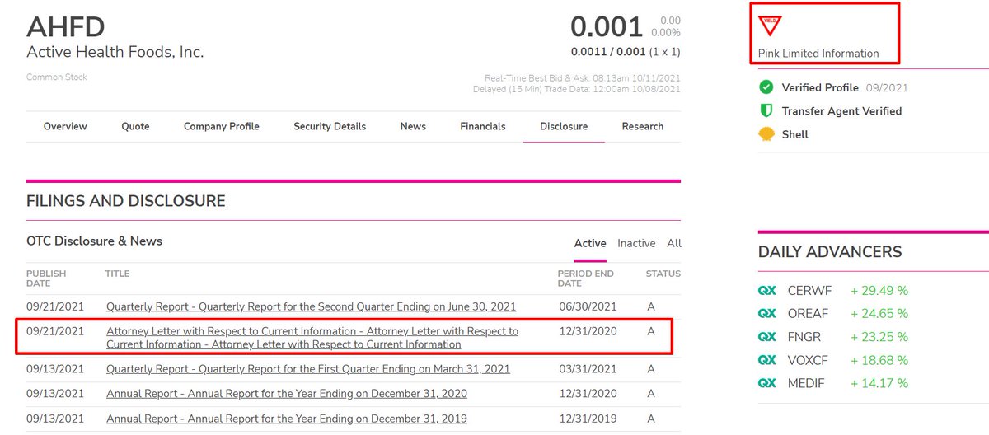The image size is (989, 435).
Task: Open Annual Report for Year Ending December 31, 2019
Action: pyautogui.click(x=287, y=419)
